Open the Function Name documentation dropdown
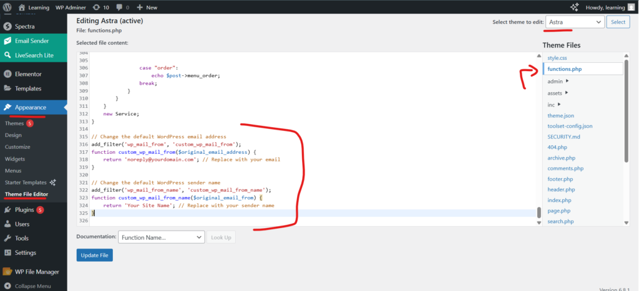Image resolution: width=639 pixels, height=291 pixels. click(x=162, y=237)
